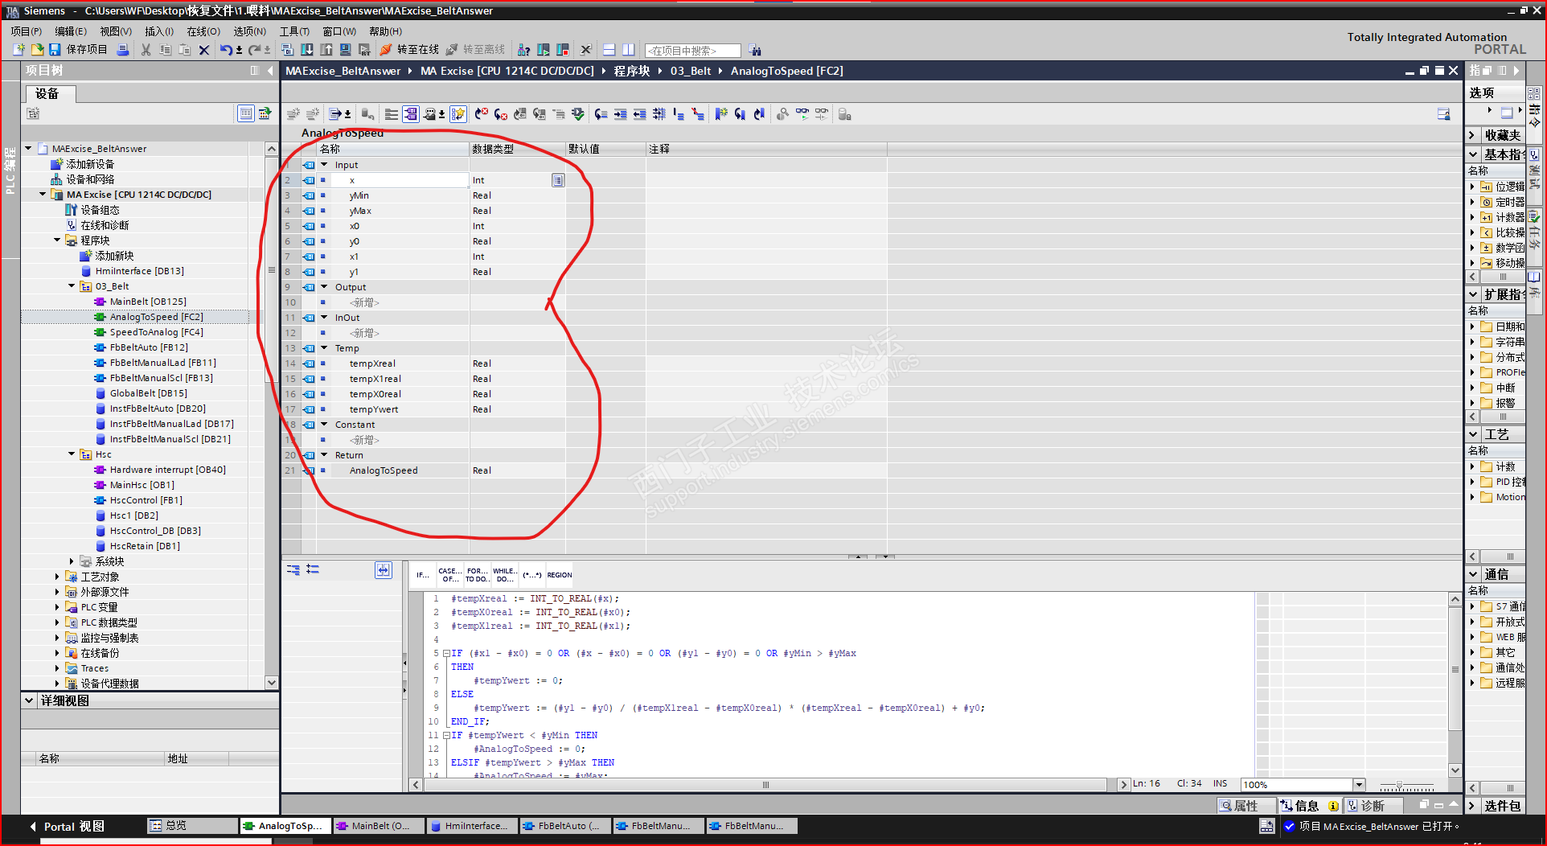This screenshot has height=846, width=1547.
Task: Toggle the project tree column layout button
Action: pos(254,71)
